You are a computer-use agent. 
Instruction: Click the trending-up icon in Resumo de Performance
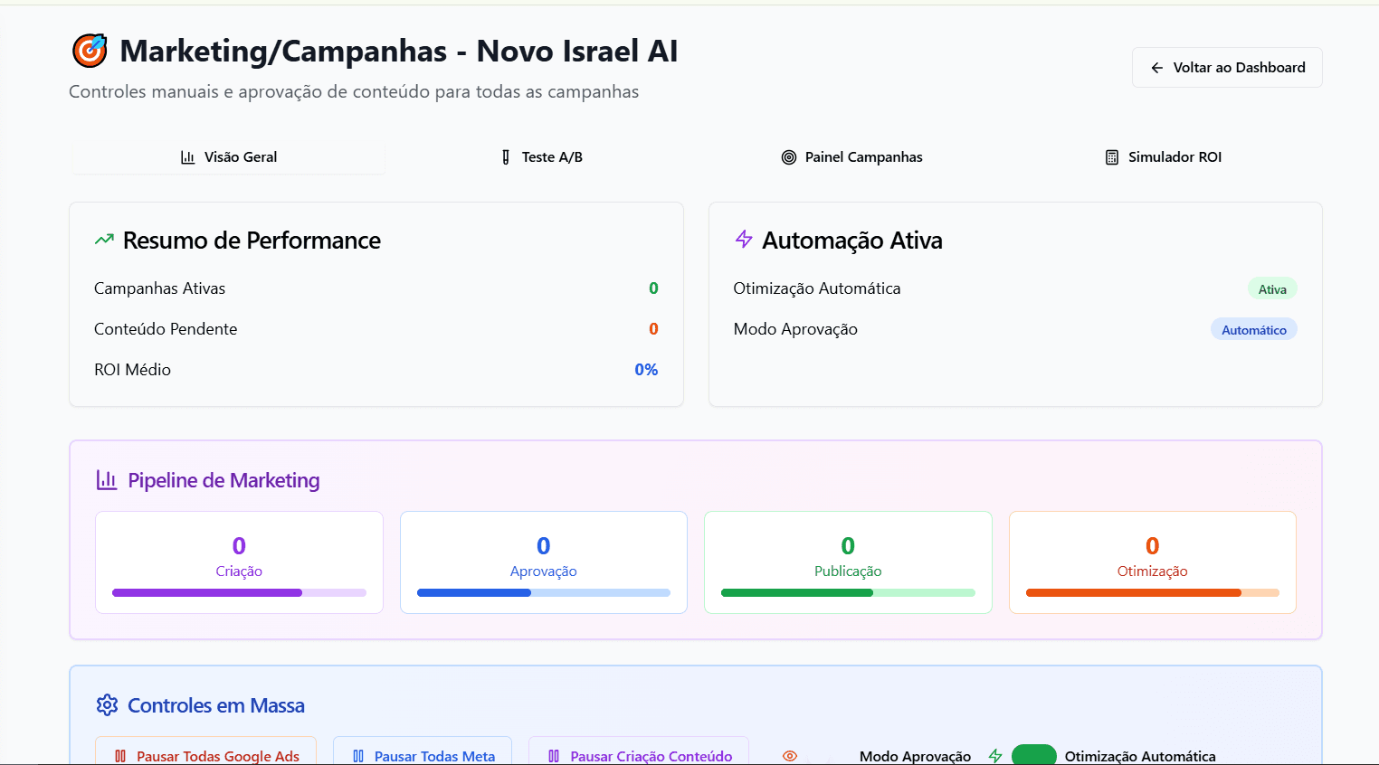pos(103,239)
